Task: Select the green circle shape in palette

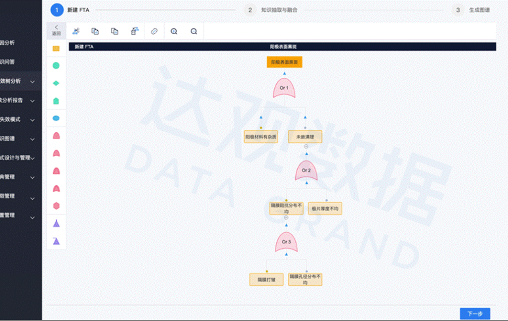Action: click(x=56, y=65)
